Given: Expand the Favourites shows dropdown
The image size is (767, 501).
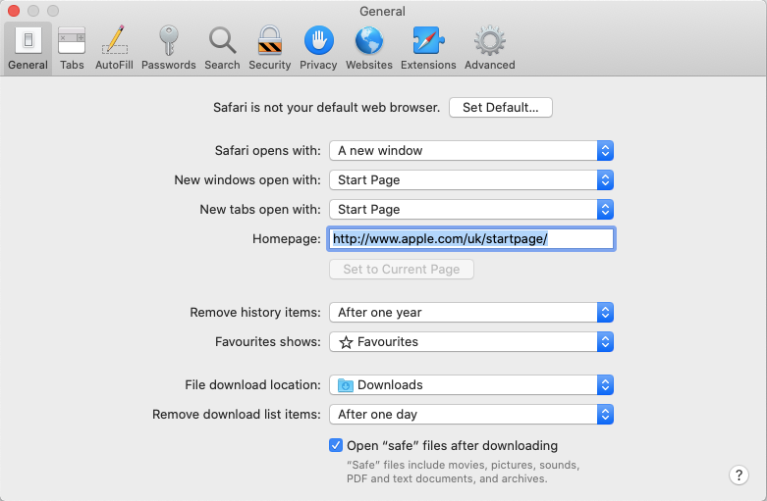Looking at the screenshot, I should pyautogui.click(x=471, y=342).
